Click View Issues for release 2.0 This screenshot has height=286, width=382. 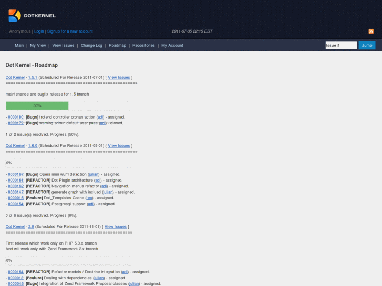pos(116,226)
